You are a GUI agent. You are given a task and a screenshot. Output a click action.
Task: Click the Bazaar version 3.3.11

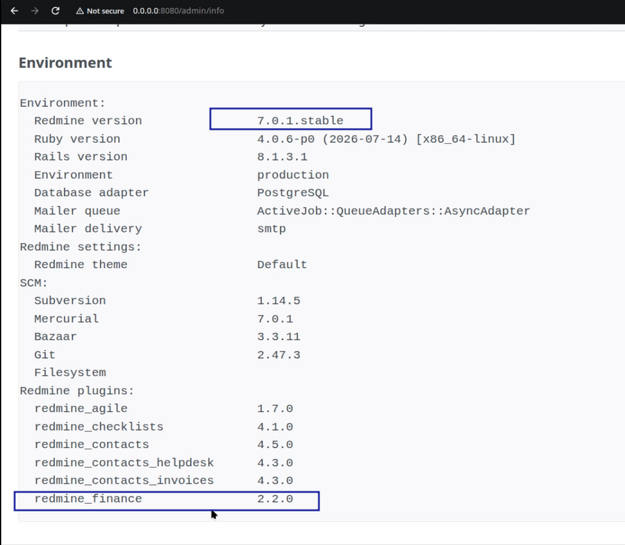(279, 336)
